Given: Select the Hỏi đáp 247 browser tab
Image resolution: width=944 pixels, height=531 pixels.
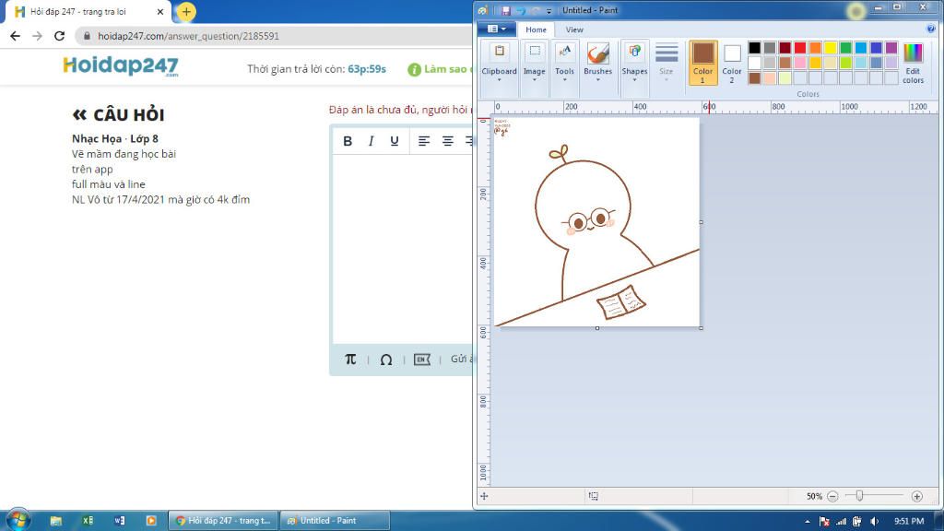Looking at the screenshot, I should pyautogui.click(x=89, y=11).
